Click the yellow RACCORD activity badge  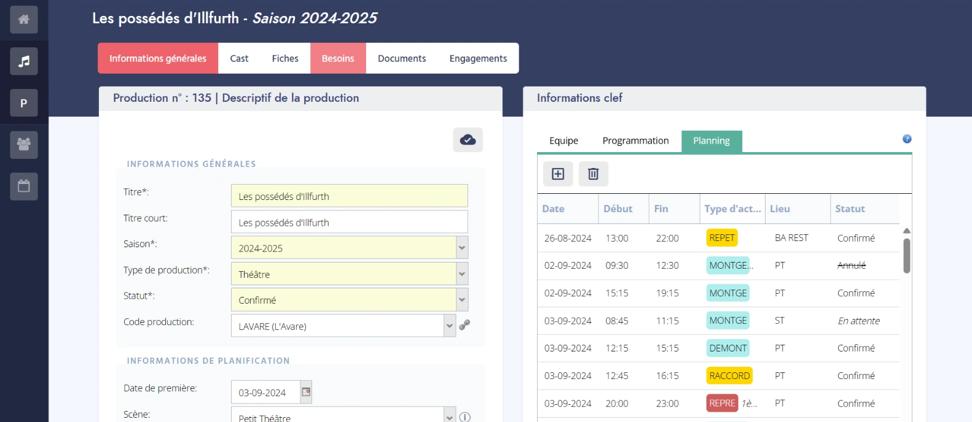(x=729, y=375)
